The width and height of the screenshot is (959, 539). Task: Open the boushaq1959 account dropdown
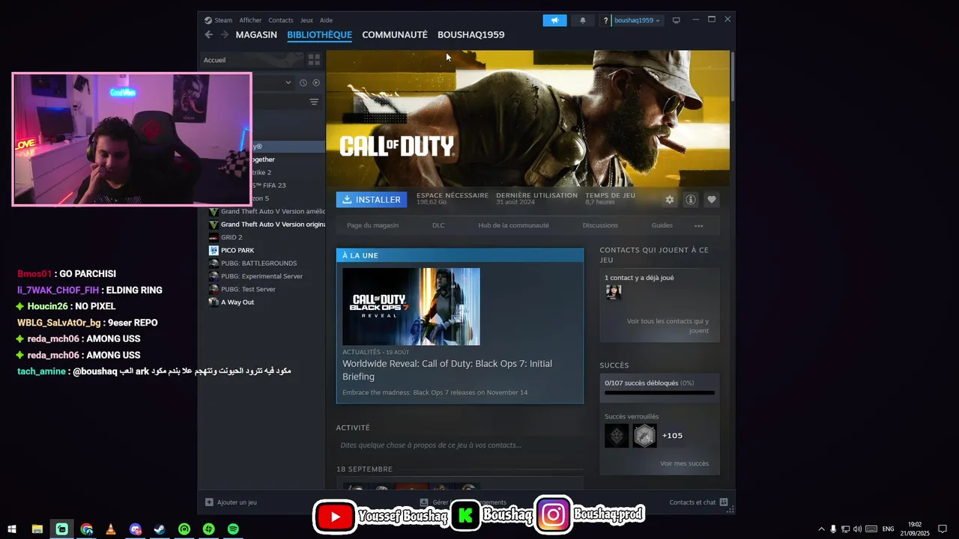(637, 20)
